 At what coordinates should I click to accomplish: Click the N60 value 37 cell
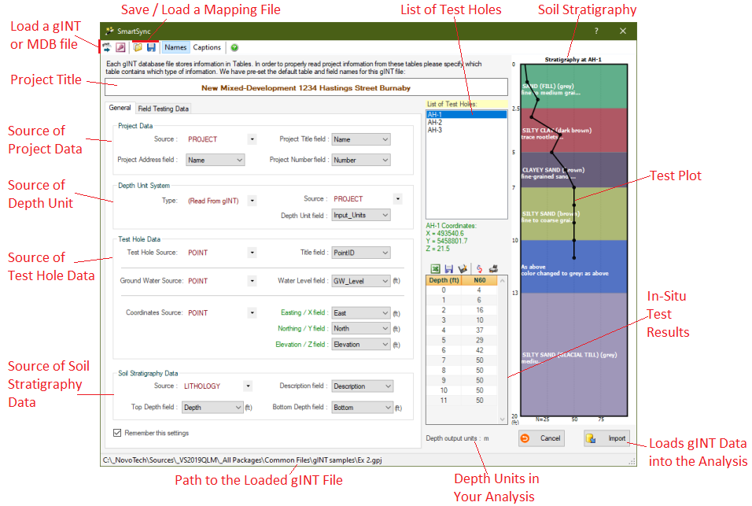pos(480,330)
